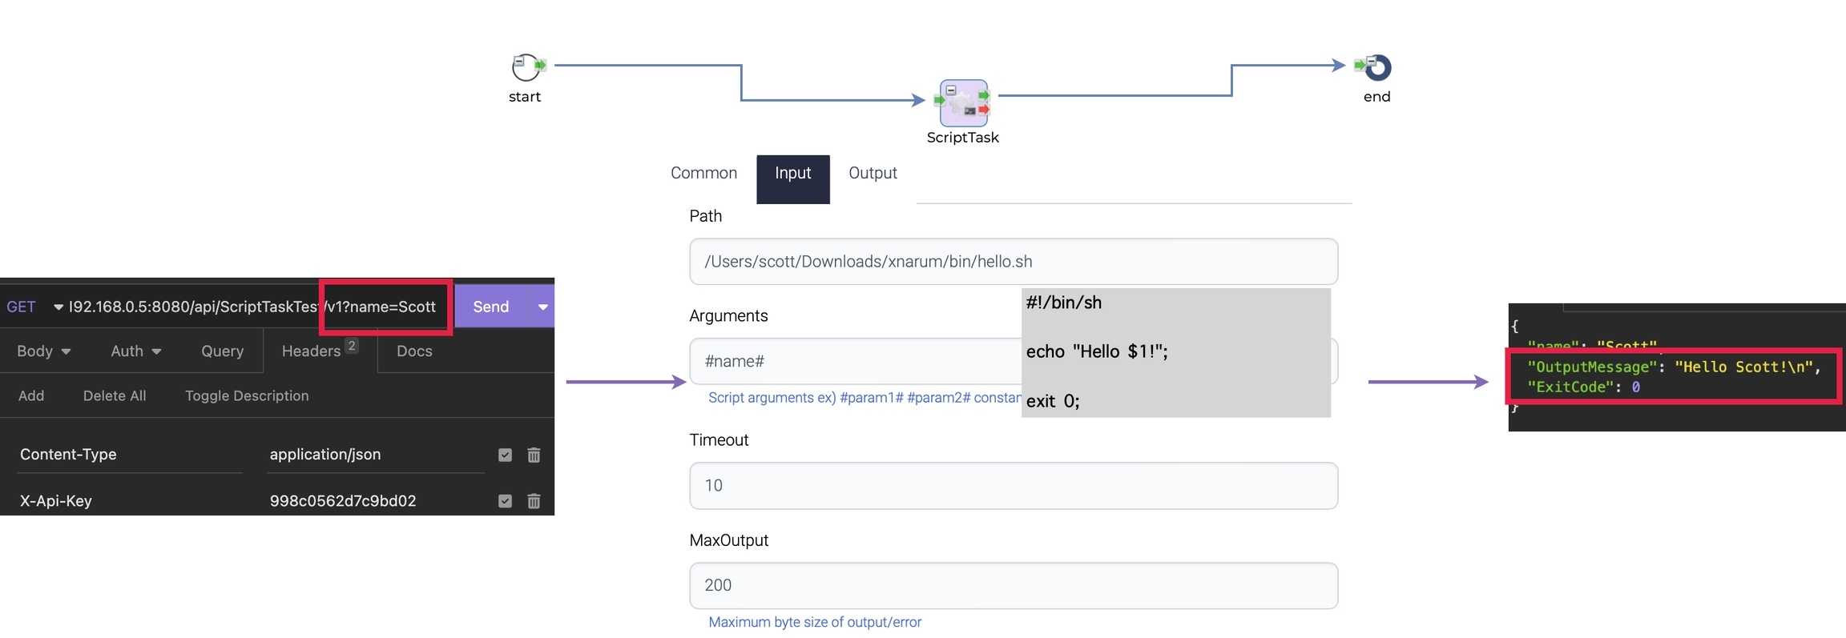This screenshot has height=638, width=1846.
Task: Open the Output tab
Action: (x=873, y=173)
